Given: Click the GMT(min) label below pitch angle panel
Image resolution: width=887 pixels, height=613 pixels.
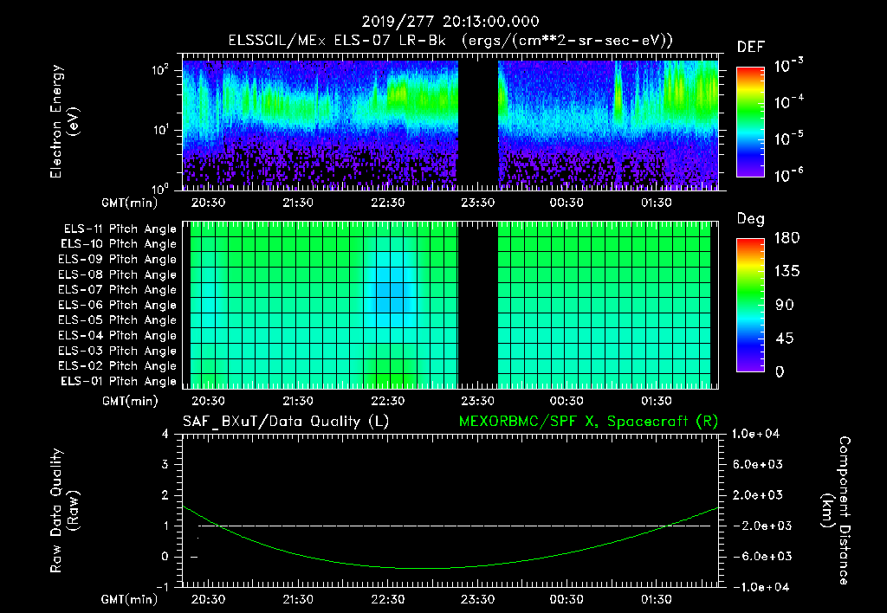Looking at the screenshot, I should pyautogui.click(x=130, y=401).
